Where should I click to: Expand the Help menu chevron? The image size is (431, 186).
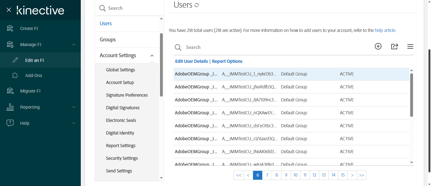point(74,123)
